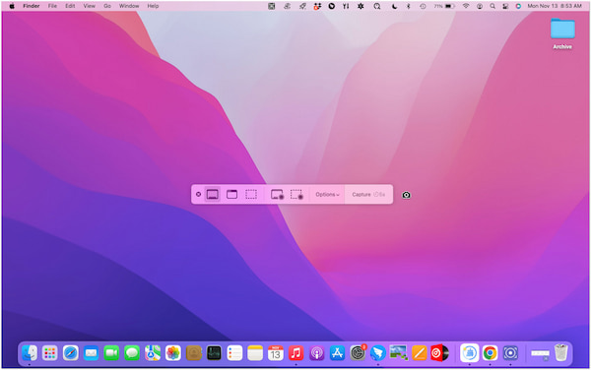Open Mail from the Dock
Screen dimensions: 591x370
click(91, 353)
